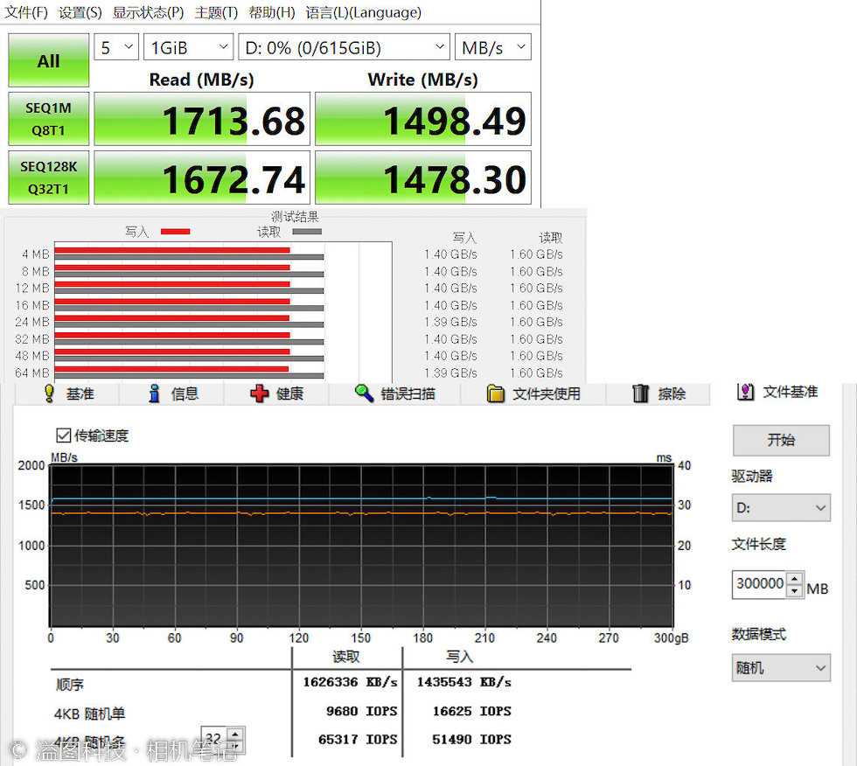
Task: Switch to the 错误扫描 tab
Action: click(x=394, y=393)
